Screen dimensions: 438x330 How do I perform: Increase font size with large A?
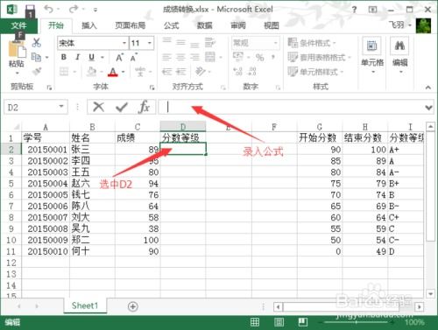pyautogui.click(x=119, y=58)
